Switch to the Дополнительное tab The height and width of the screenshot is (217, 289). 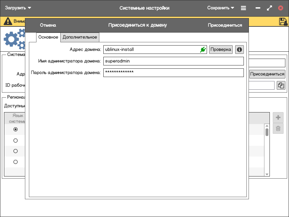coord(80,37)
